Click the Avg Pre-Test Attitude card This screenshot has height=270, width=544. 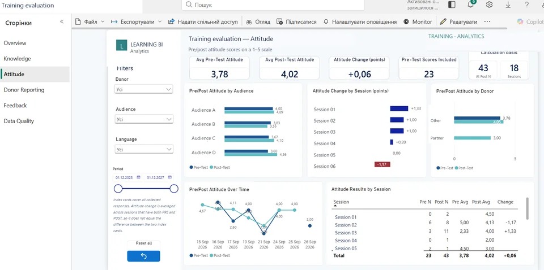pos(219,68)
